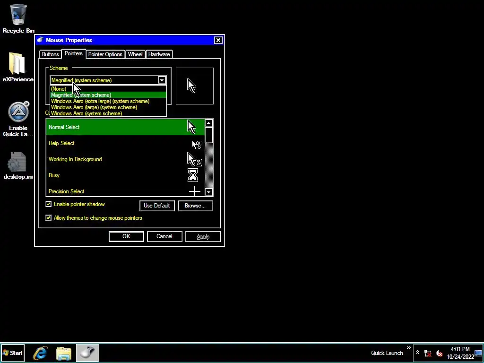Click the Scheme dropdown arrow

click(162, 80)
